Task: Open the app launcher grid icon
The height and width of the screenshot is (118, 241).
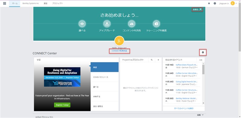Action: tap(5, 3)
